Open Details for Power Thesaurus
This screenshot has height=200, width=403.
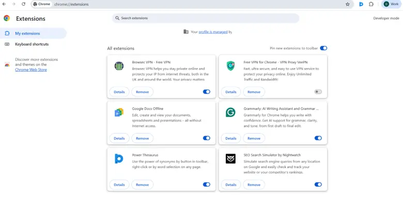119,185
